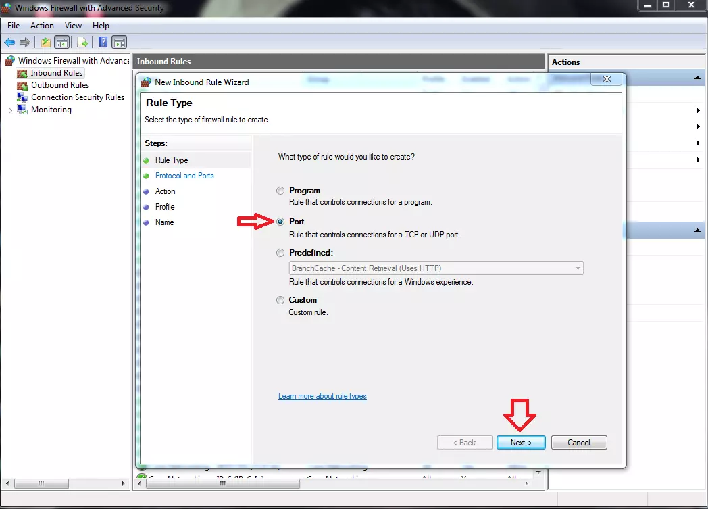Click the Back navigation arrow icon

[x=9, y=42]
